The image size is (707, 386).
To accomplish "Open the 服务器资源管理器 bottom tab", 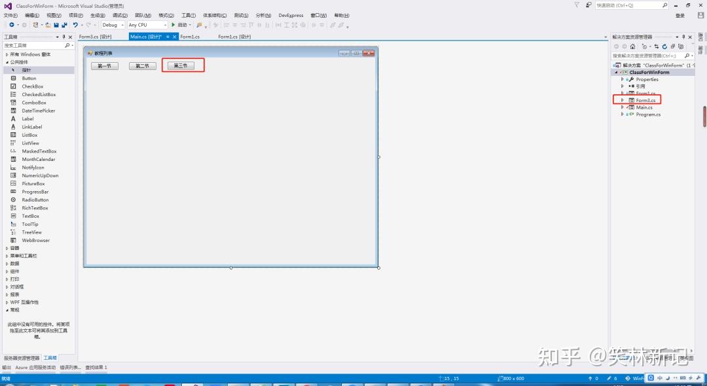I will pos(22,358).
